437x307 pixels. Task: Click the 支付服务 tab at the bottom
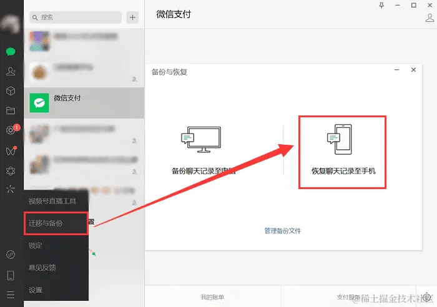click(348, 297)
